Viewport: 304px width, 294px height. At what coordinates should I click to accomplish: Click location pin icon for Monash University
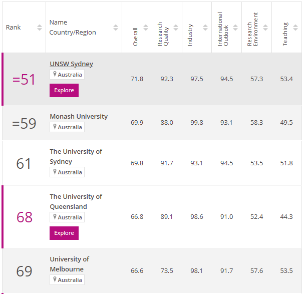[55, 127]
